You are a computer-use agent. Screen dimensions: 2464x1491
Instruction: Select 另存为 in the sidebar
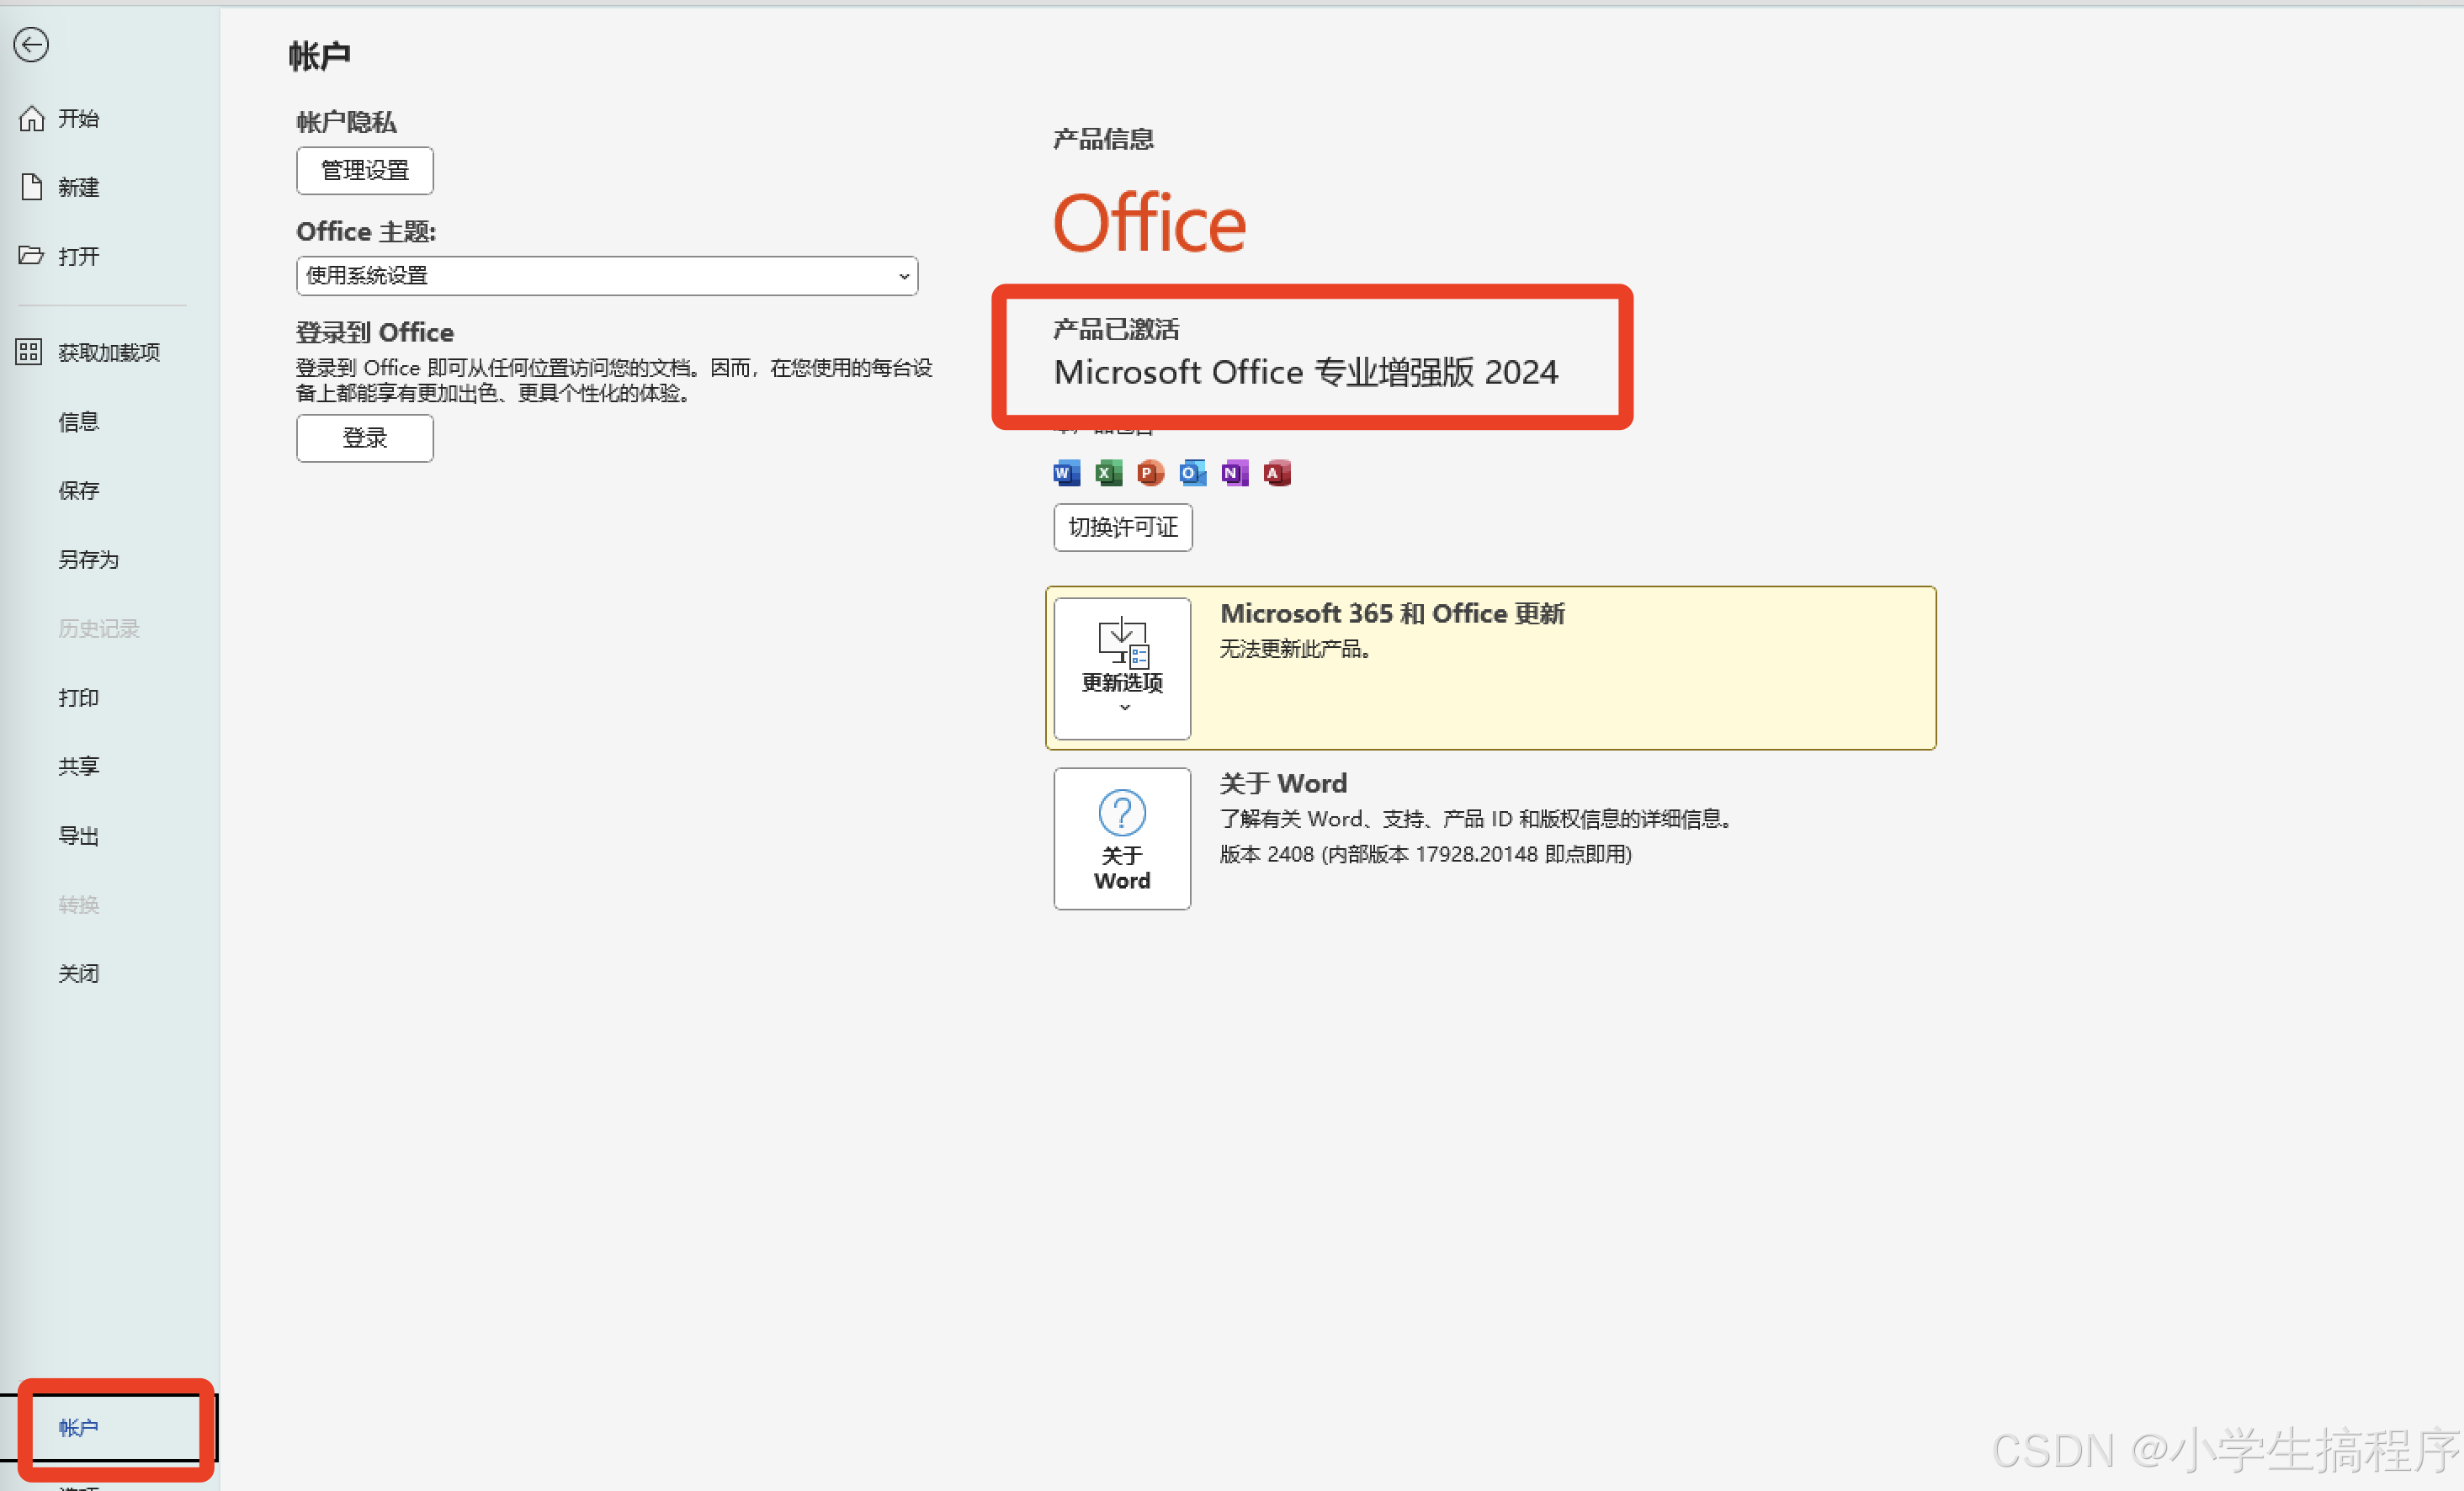pyautogui.click(x=88, y=560)
